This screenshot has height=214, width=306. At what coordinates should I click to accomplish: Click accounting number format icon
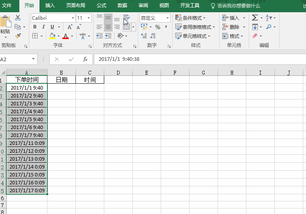pos(144,27)
